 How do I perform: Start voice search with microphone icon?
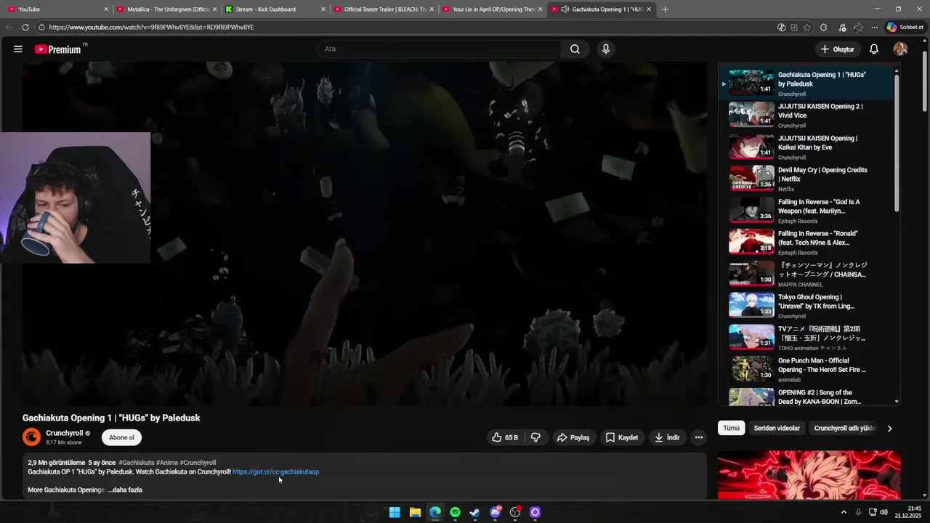coord(606,49)
